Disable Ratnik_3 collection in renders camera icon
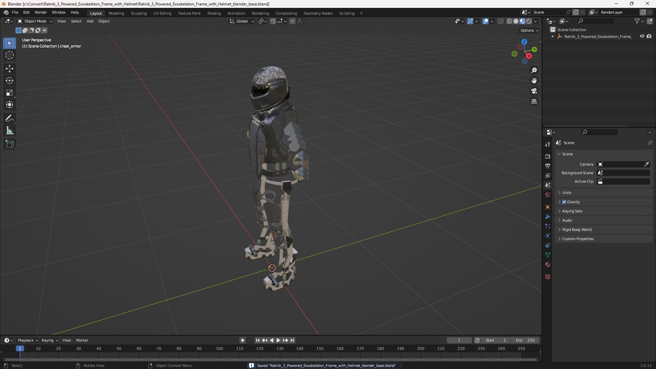The height and width of the screenshot is (369, 656). click(x=649, y=36)
